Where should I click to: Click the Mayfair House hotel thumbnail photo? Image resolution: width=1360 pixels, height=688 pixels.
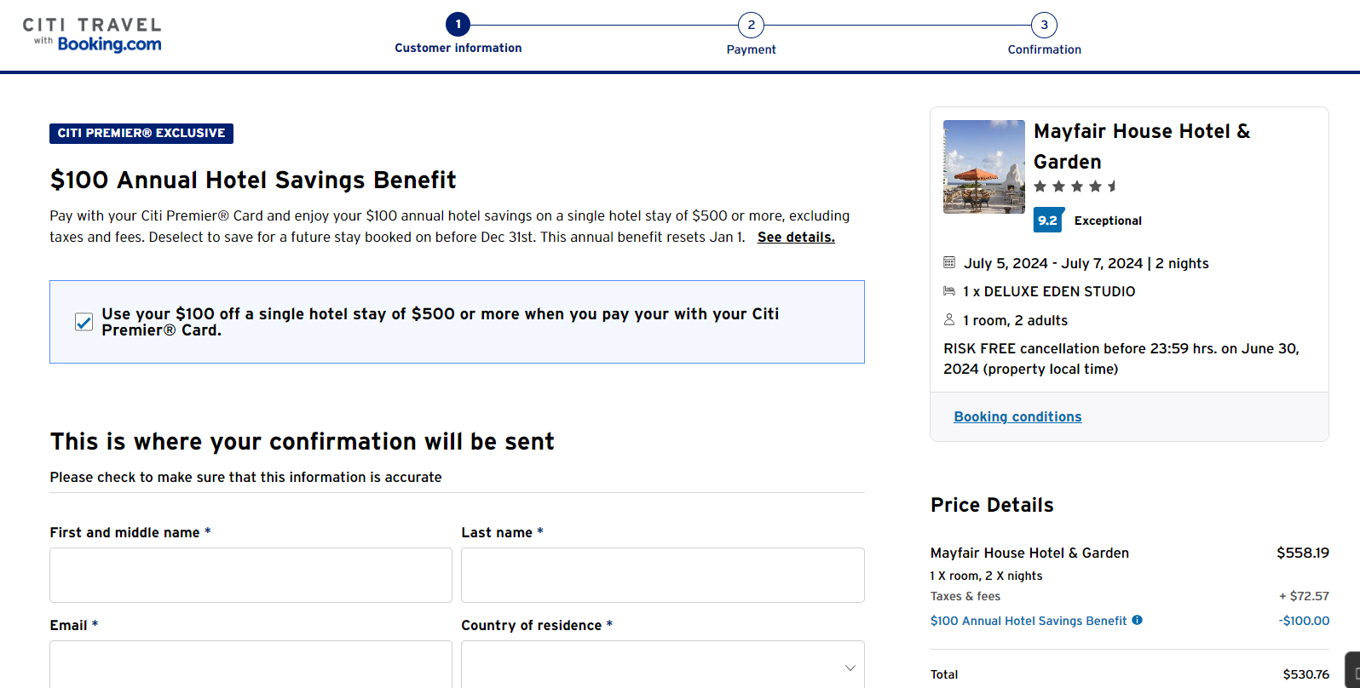[x=984, y=167]
